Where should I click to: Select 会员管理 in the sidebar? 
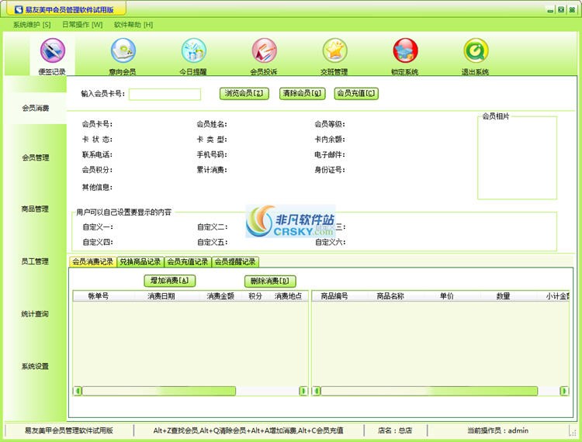pos(36,158)
